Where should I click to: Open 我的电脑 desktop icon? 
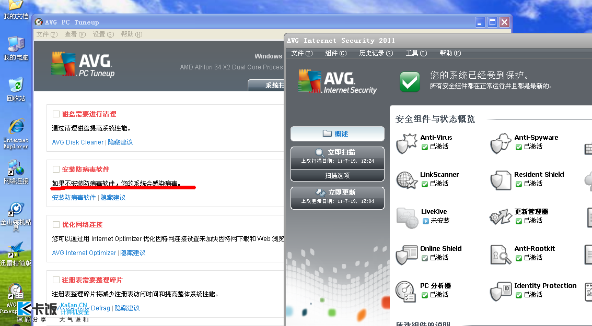pyautogui.click(x=16, y=49)
